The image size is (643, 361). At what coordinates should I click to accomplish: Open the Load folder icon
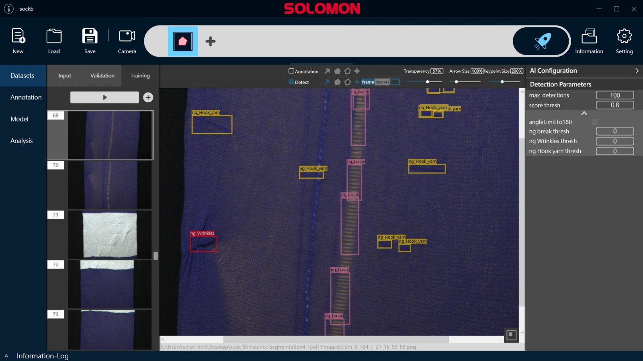click(x=54, y=37)
